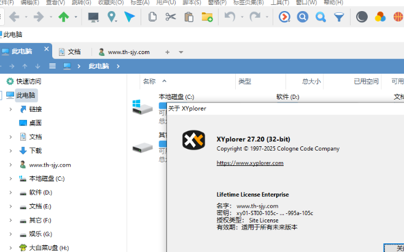The height and width of the screenshot is (252, 404).
Task: Open Undo history dropdown arrow
Action: [x=242, y=17]
